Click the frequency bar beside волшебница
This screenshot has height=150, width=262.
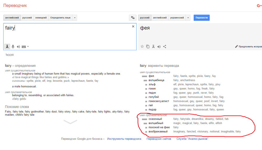coord(145,81)
